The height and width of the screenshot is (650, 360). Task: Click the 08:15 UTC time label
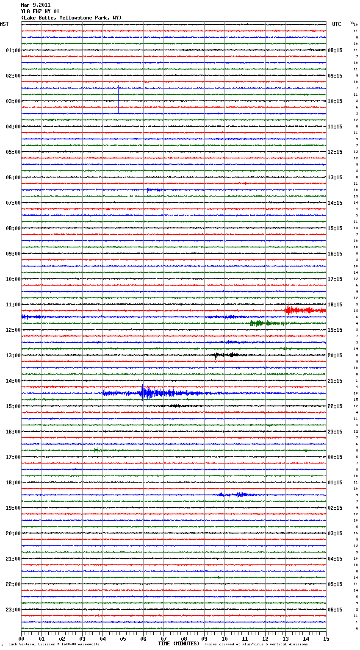tap(335, 50)
